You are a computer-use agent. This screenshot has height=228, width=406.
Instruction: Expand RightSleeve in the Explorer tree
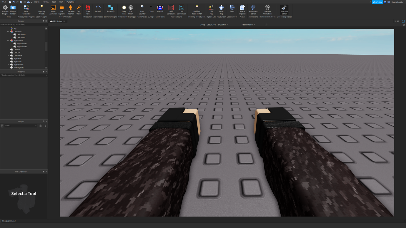[x=8, y=64]
